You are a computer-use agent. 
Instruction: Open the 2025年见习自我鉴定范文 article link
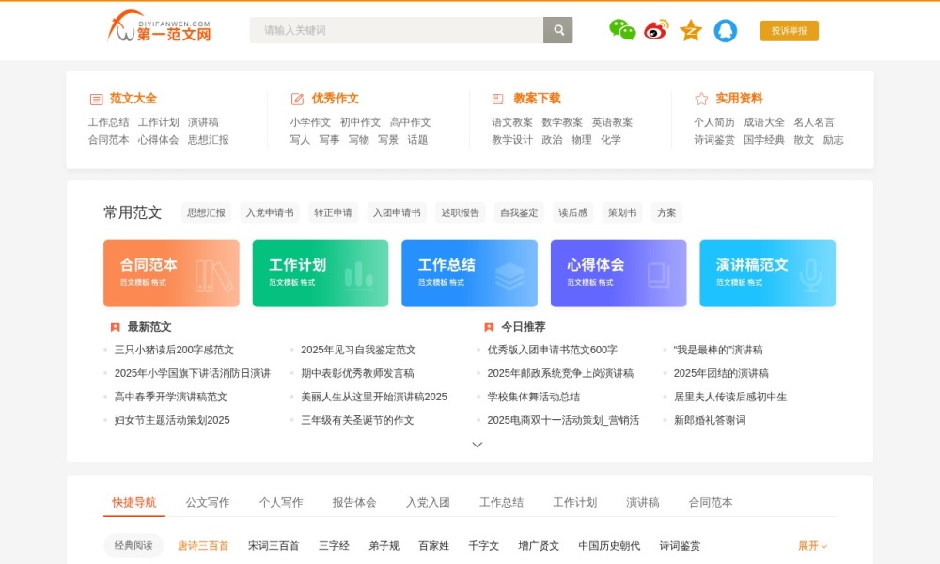[x=361, y=350]
